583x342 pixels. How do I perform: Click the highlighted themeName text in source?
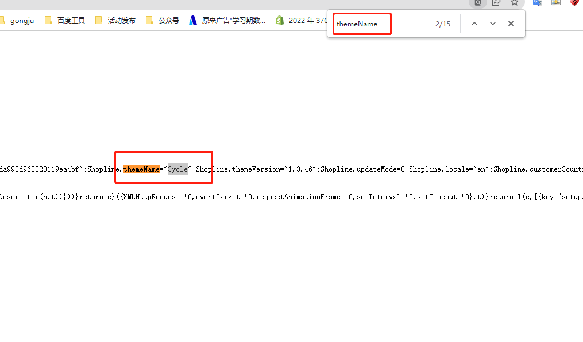[x=141, y=169]
